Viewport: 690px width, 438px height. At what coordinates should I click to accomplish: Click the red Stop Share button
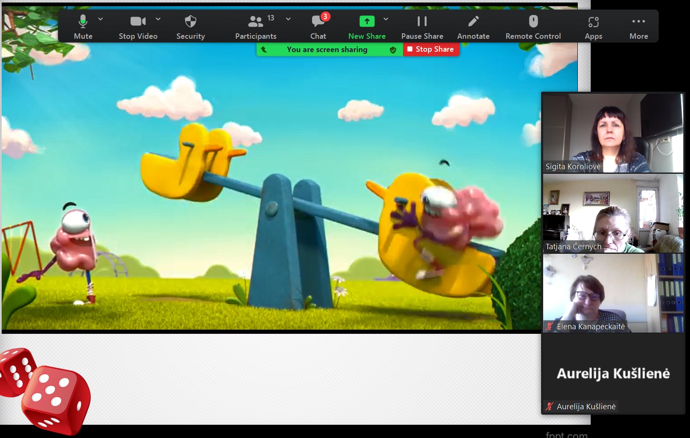[x=431, y=49]
